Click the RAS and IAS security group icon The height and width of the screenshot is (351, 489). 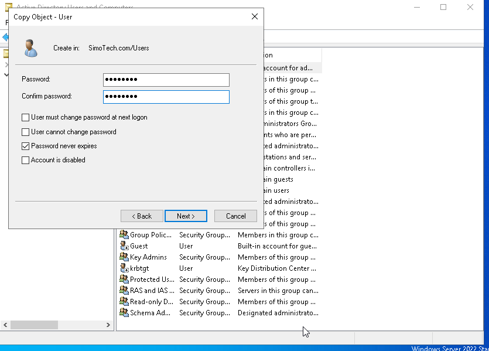123,290
